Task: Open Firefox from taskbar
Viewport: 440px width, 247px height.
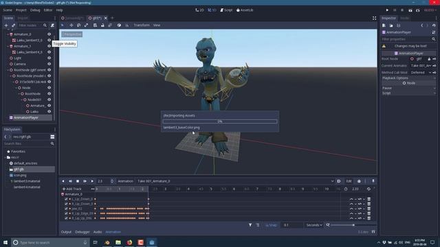Action: pos(129,242)
